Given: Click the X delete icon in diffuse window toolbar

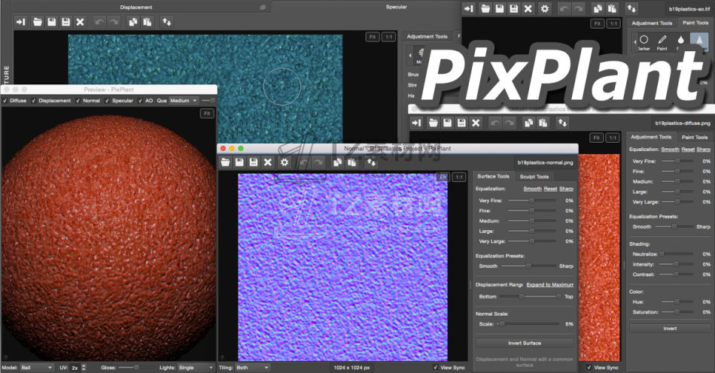Looking at the screenshot, I should pos(476,122).
